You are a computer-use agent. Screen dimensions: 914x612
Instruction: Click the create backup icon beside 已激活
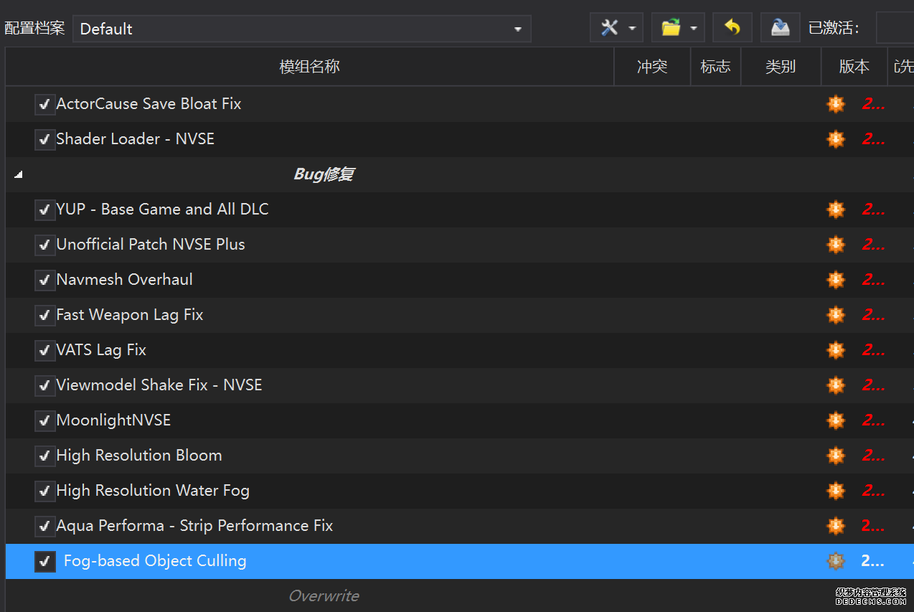780,28
